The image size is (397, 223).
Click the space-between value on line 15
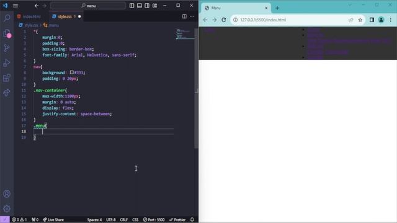click(95, 114)
